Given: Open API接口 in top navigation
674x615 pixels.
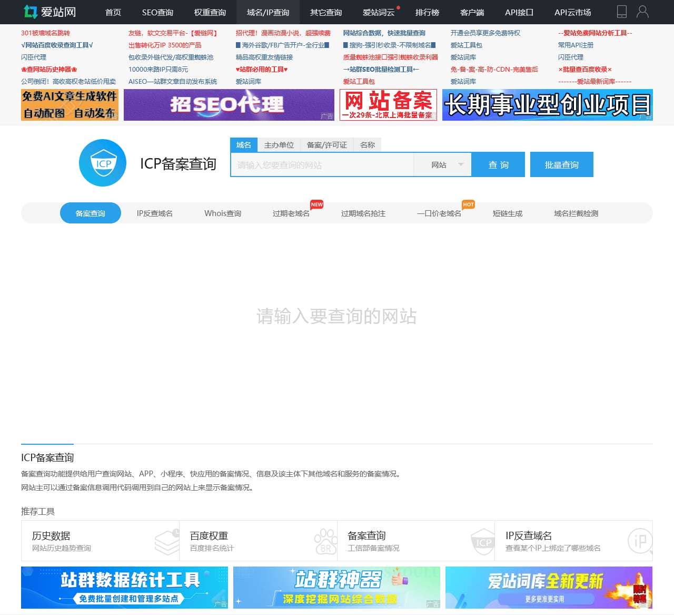Looking at the screenshot, I should (x=519, y=12).
